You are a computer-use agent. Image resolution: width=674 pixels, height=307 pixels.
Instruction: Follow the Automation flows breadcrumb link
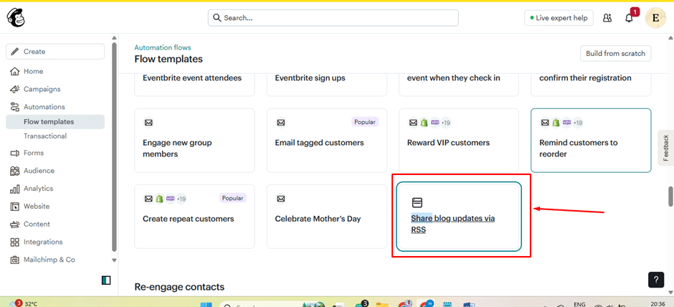163,47
